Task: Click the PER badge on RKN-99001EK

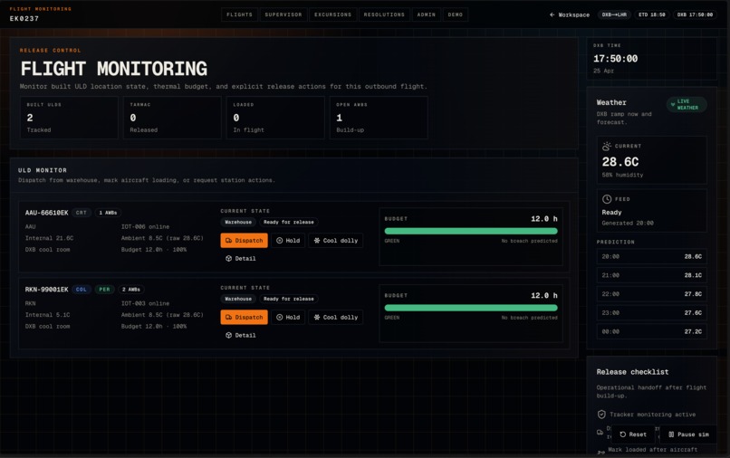Action: click(x=104, y=290)
